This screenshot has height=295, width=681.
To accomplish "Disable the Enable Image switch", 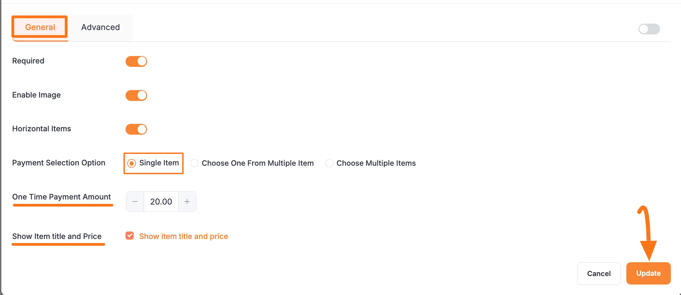I will (x=136, y=96).
